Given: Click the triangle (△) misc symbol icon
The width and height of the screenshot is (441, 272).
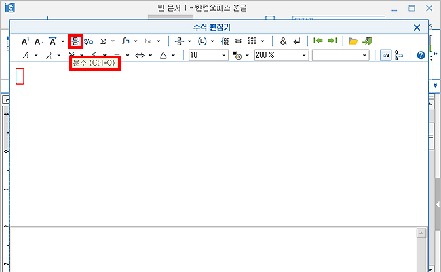Looking at the screenshot, I should point(163,55).
